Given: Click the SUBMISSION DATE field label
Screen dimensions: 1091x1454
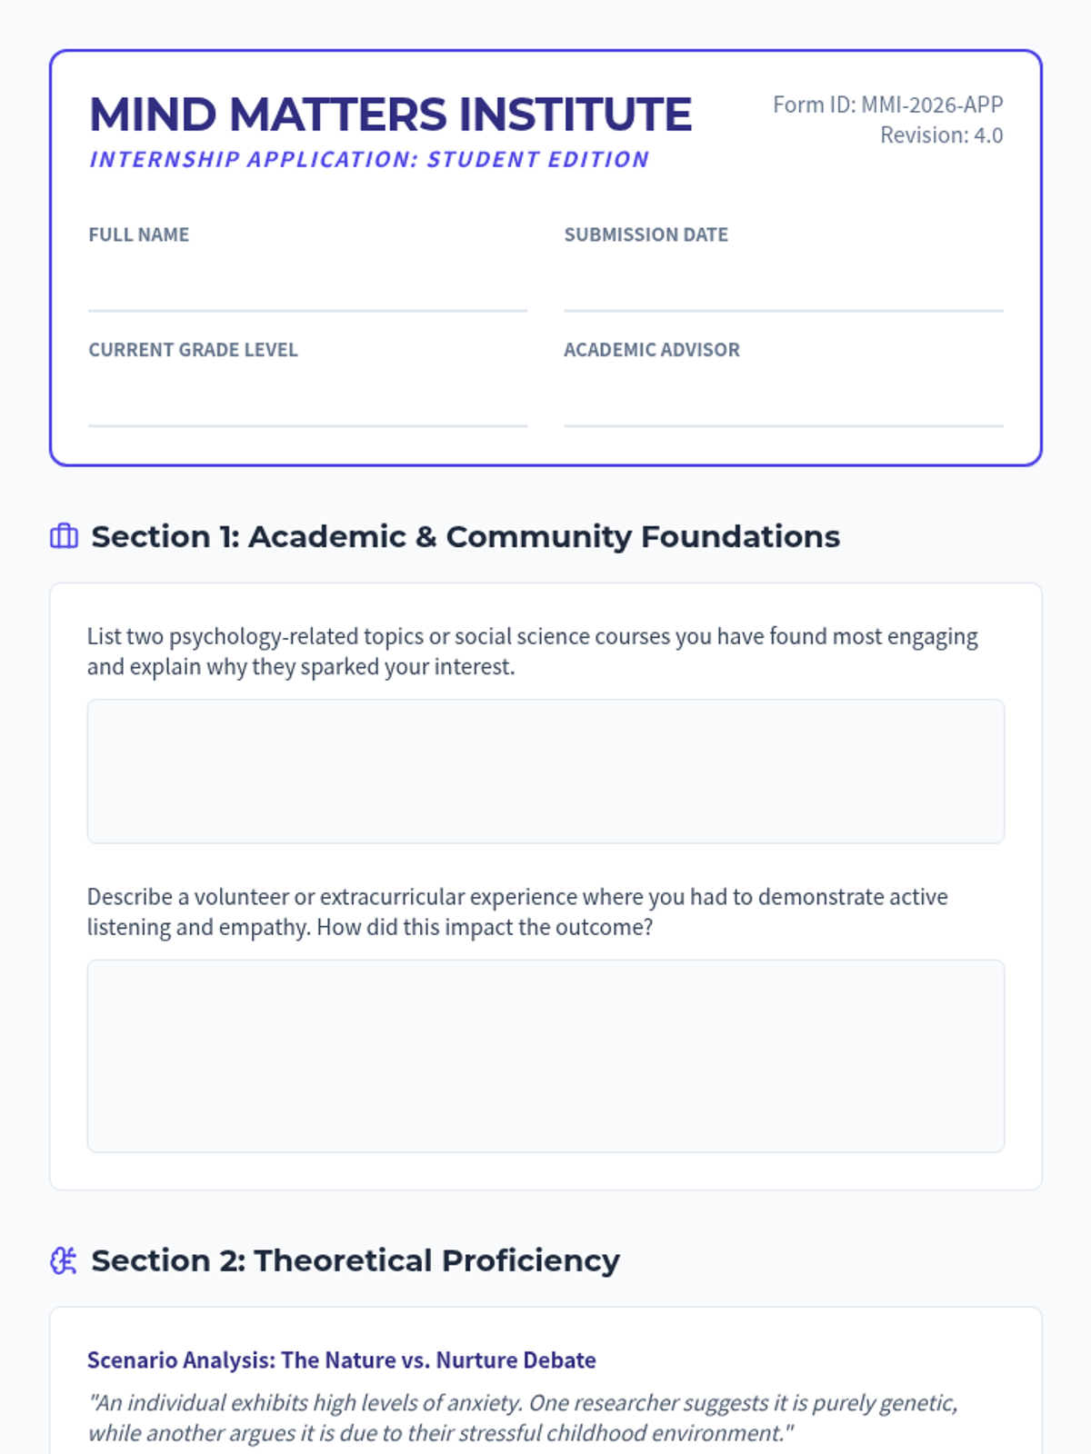Looking at the screenshot, I should [x=646, y=234].
